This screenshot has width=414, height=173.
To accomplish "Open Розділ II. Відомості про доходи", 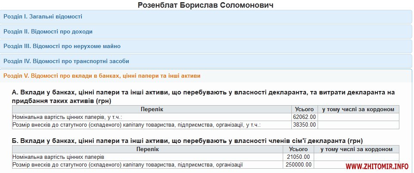I will click(48, 31).
